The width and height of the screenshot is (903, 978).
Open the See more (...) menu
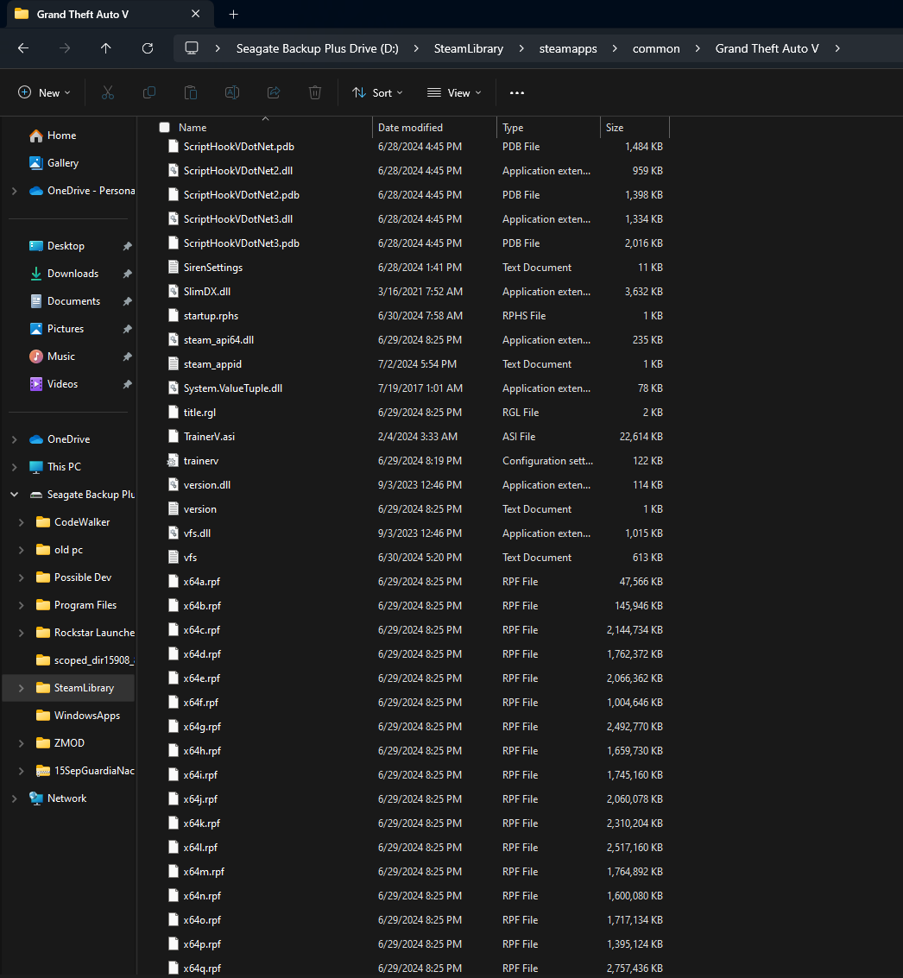click(x=516, y=92)
